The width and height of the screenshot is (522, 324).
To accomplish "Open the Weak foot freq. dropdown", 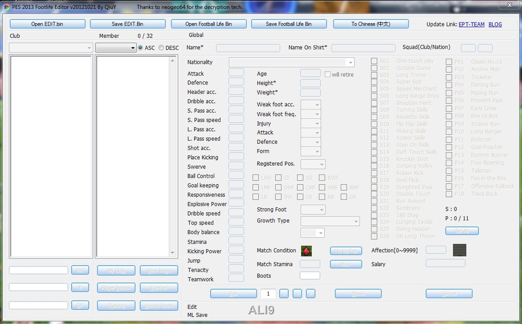I will [x=310, y=114].
